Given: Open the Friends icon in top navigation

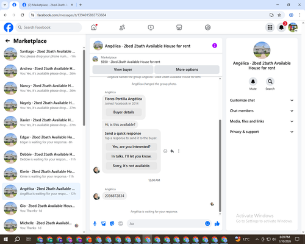Looking at the screenshot, I should (122, 27).
